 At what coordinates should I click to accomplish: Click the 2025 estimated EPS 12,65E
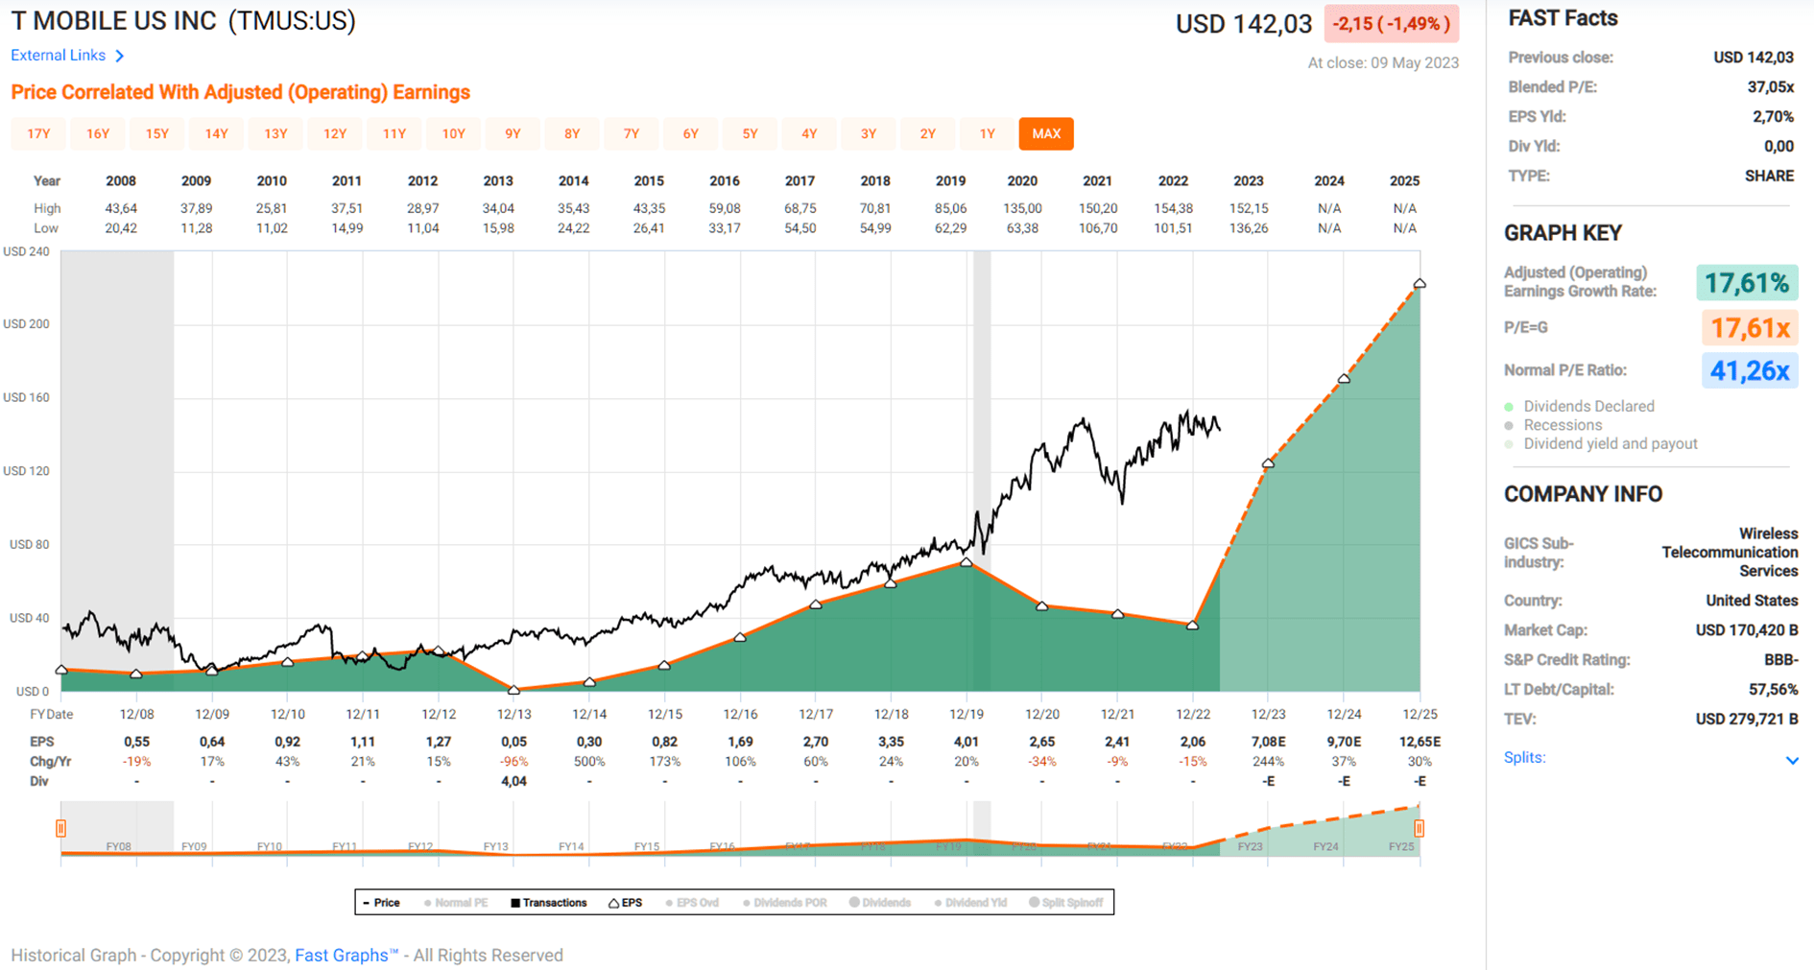tap(1420, 742)
